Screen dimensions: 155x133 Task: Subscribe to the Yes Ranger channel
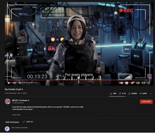146,102
